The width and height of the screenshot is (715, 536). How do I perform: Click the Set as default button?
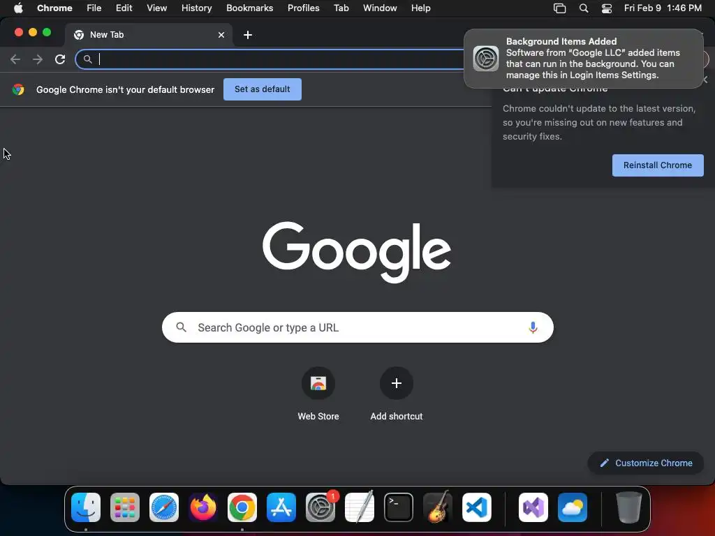coord(263,89)
